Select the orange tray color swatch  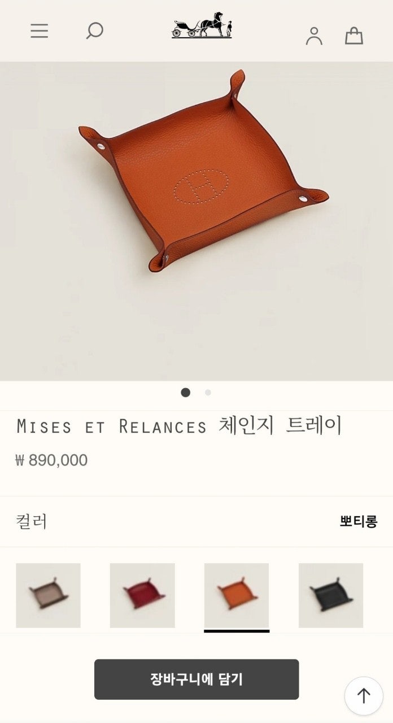coord(237,595)
